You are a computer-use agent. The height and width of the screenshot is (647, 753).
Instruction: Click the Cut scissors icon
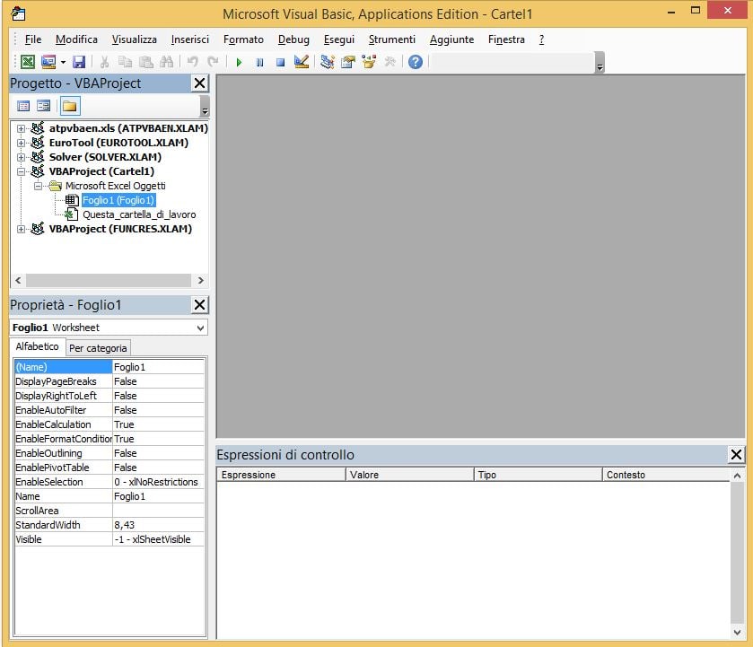click(104, 62)
